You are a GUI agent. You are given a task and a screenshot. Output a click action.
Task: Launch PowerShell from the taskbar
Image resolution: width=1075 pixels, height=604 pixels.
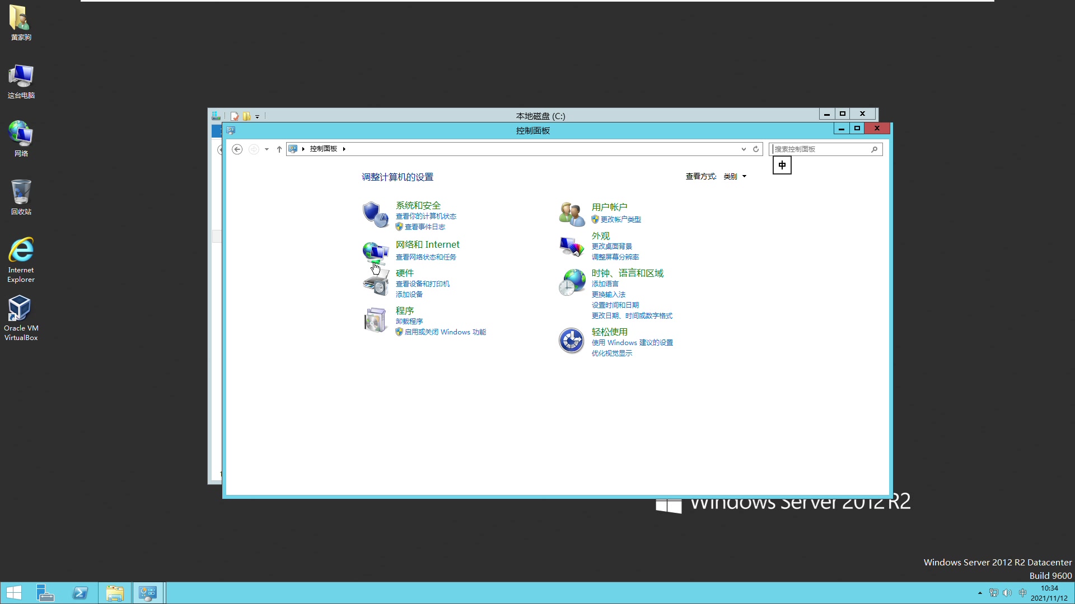80,593
